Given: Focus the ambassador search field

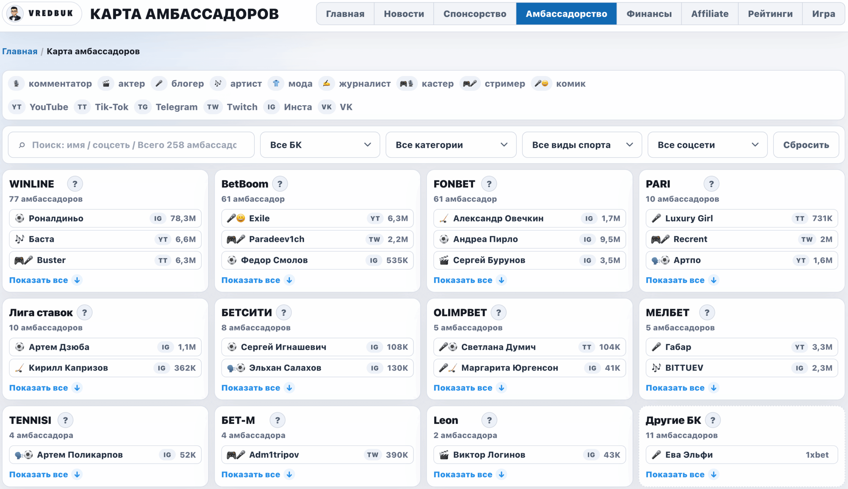Looking at the screenshot, I should coord(131,145).
